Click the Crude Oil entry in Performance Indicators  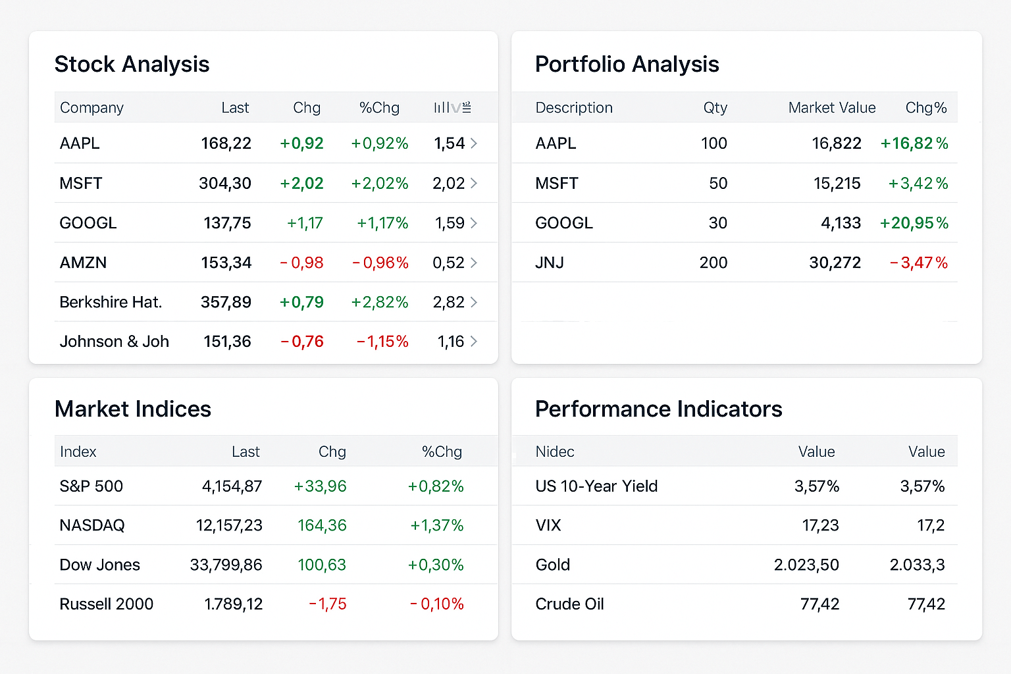pos(569,604)
